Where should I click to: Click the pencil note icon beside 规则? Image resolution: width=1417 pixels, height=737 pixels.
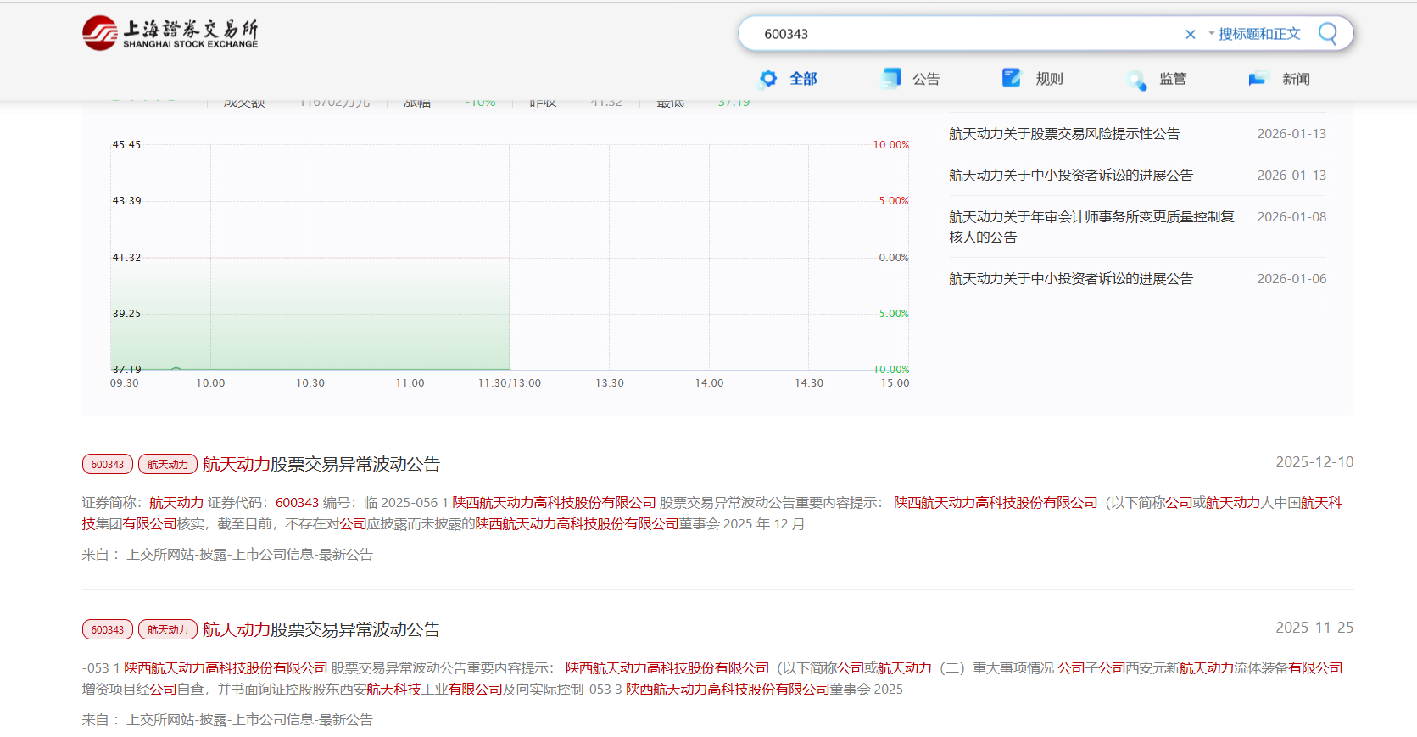pyautogui.click(x=1012, y=78)
